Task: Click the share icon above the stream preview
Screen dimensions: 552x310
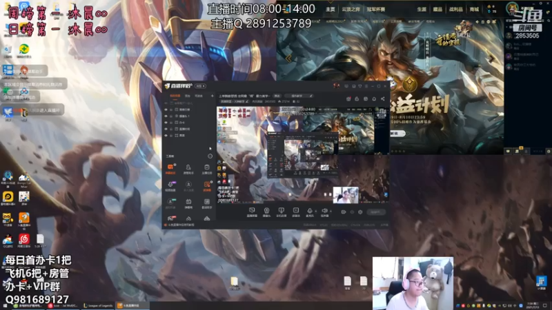Action: [x=383, y=99]
